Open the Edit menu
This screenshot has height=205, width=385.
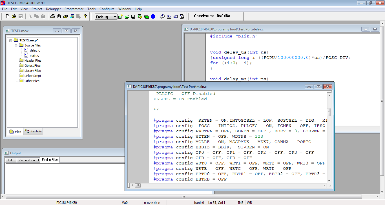click(14, 9)
